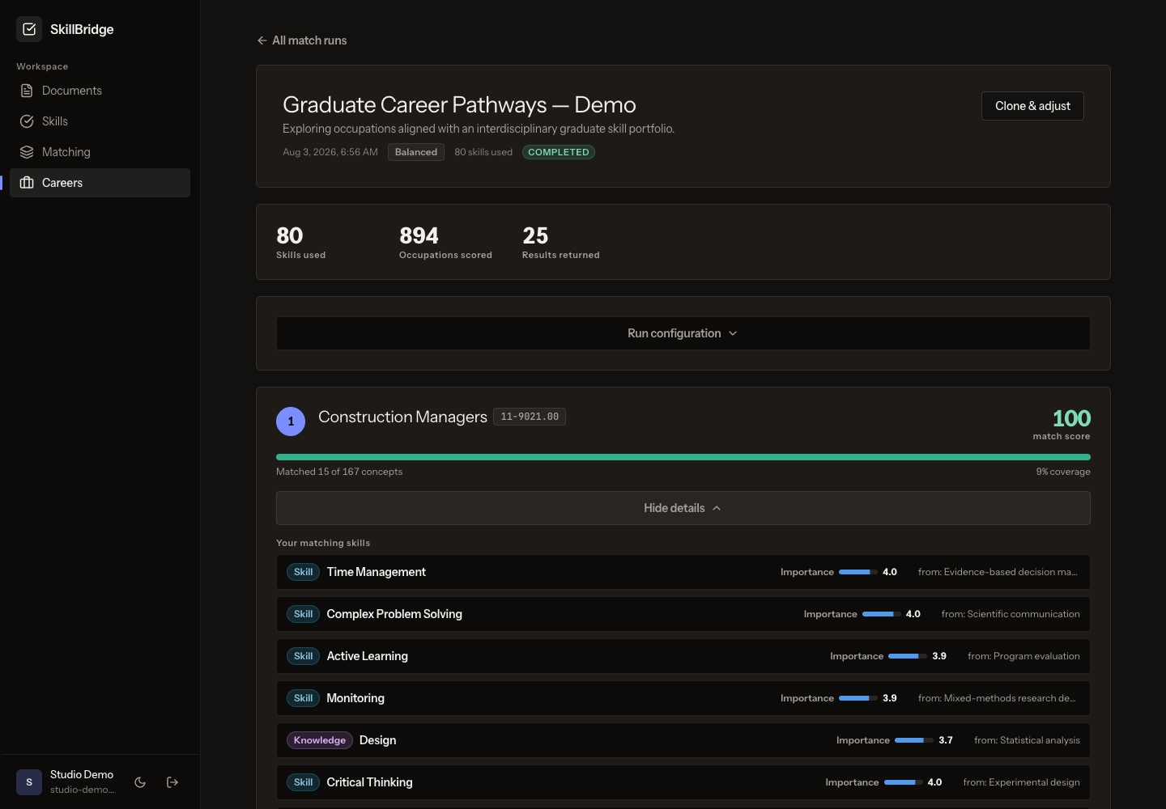Select the Monitoring skill row
The width and height of the screenshot is (1166, 809).
(x=683, y=698)
